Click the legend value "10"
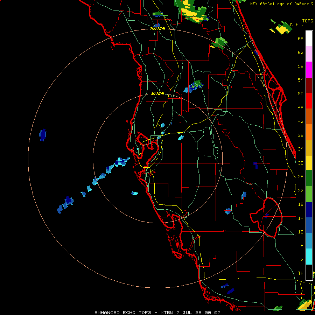This screenshot has height=315, width=315. click(301, 232)
